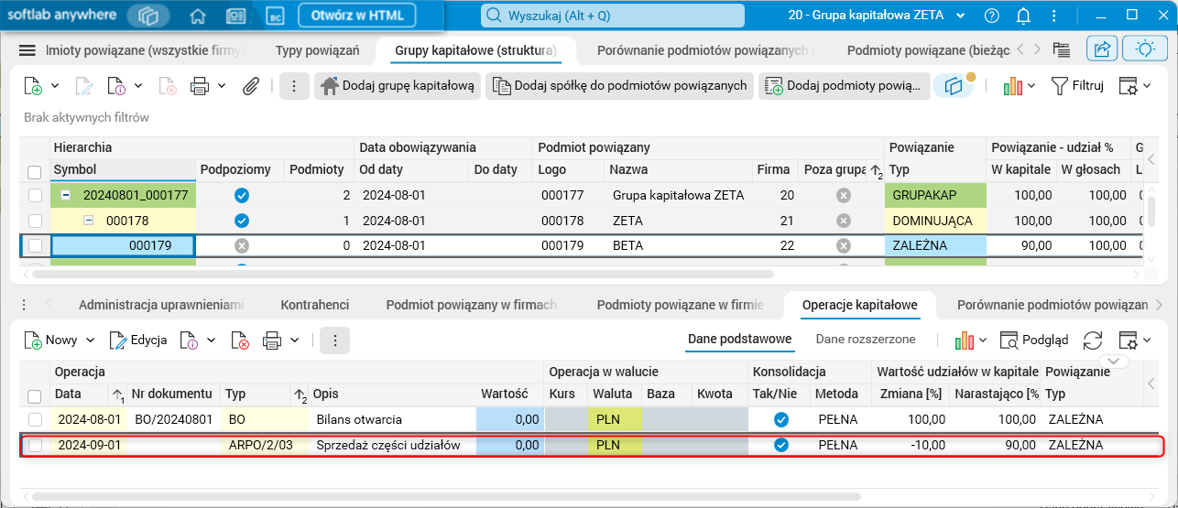This screenshot has height=508, width=1178.
Task: Click the refresh icon in lower toolbar
Action: click(1093, 340)
